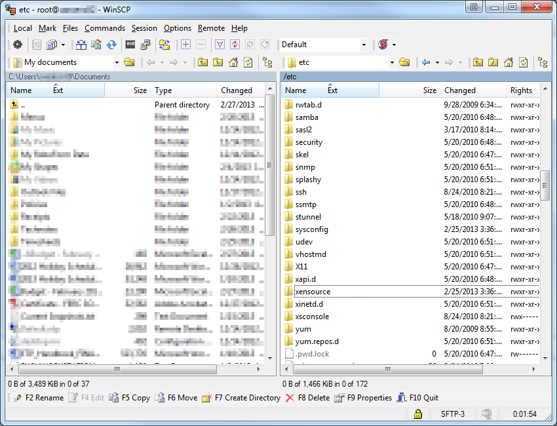Click the remote panel horizontal scrollbar thumb
Screen dimensions: 557x426
[388, 369]
